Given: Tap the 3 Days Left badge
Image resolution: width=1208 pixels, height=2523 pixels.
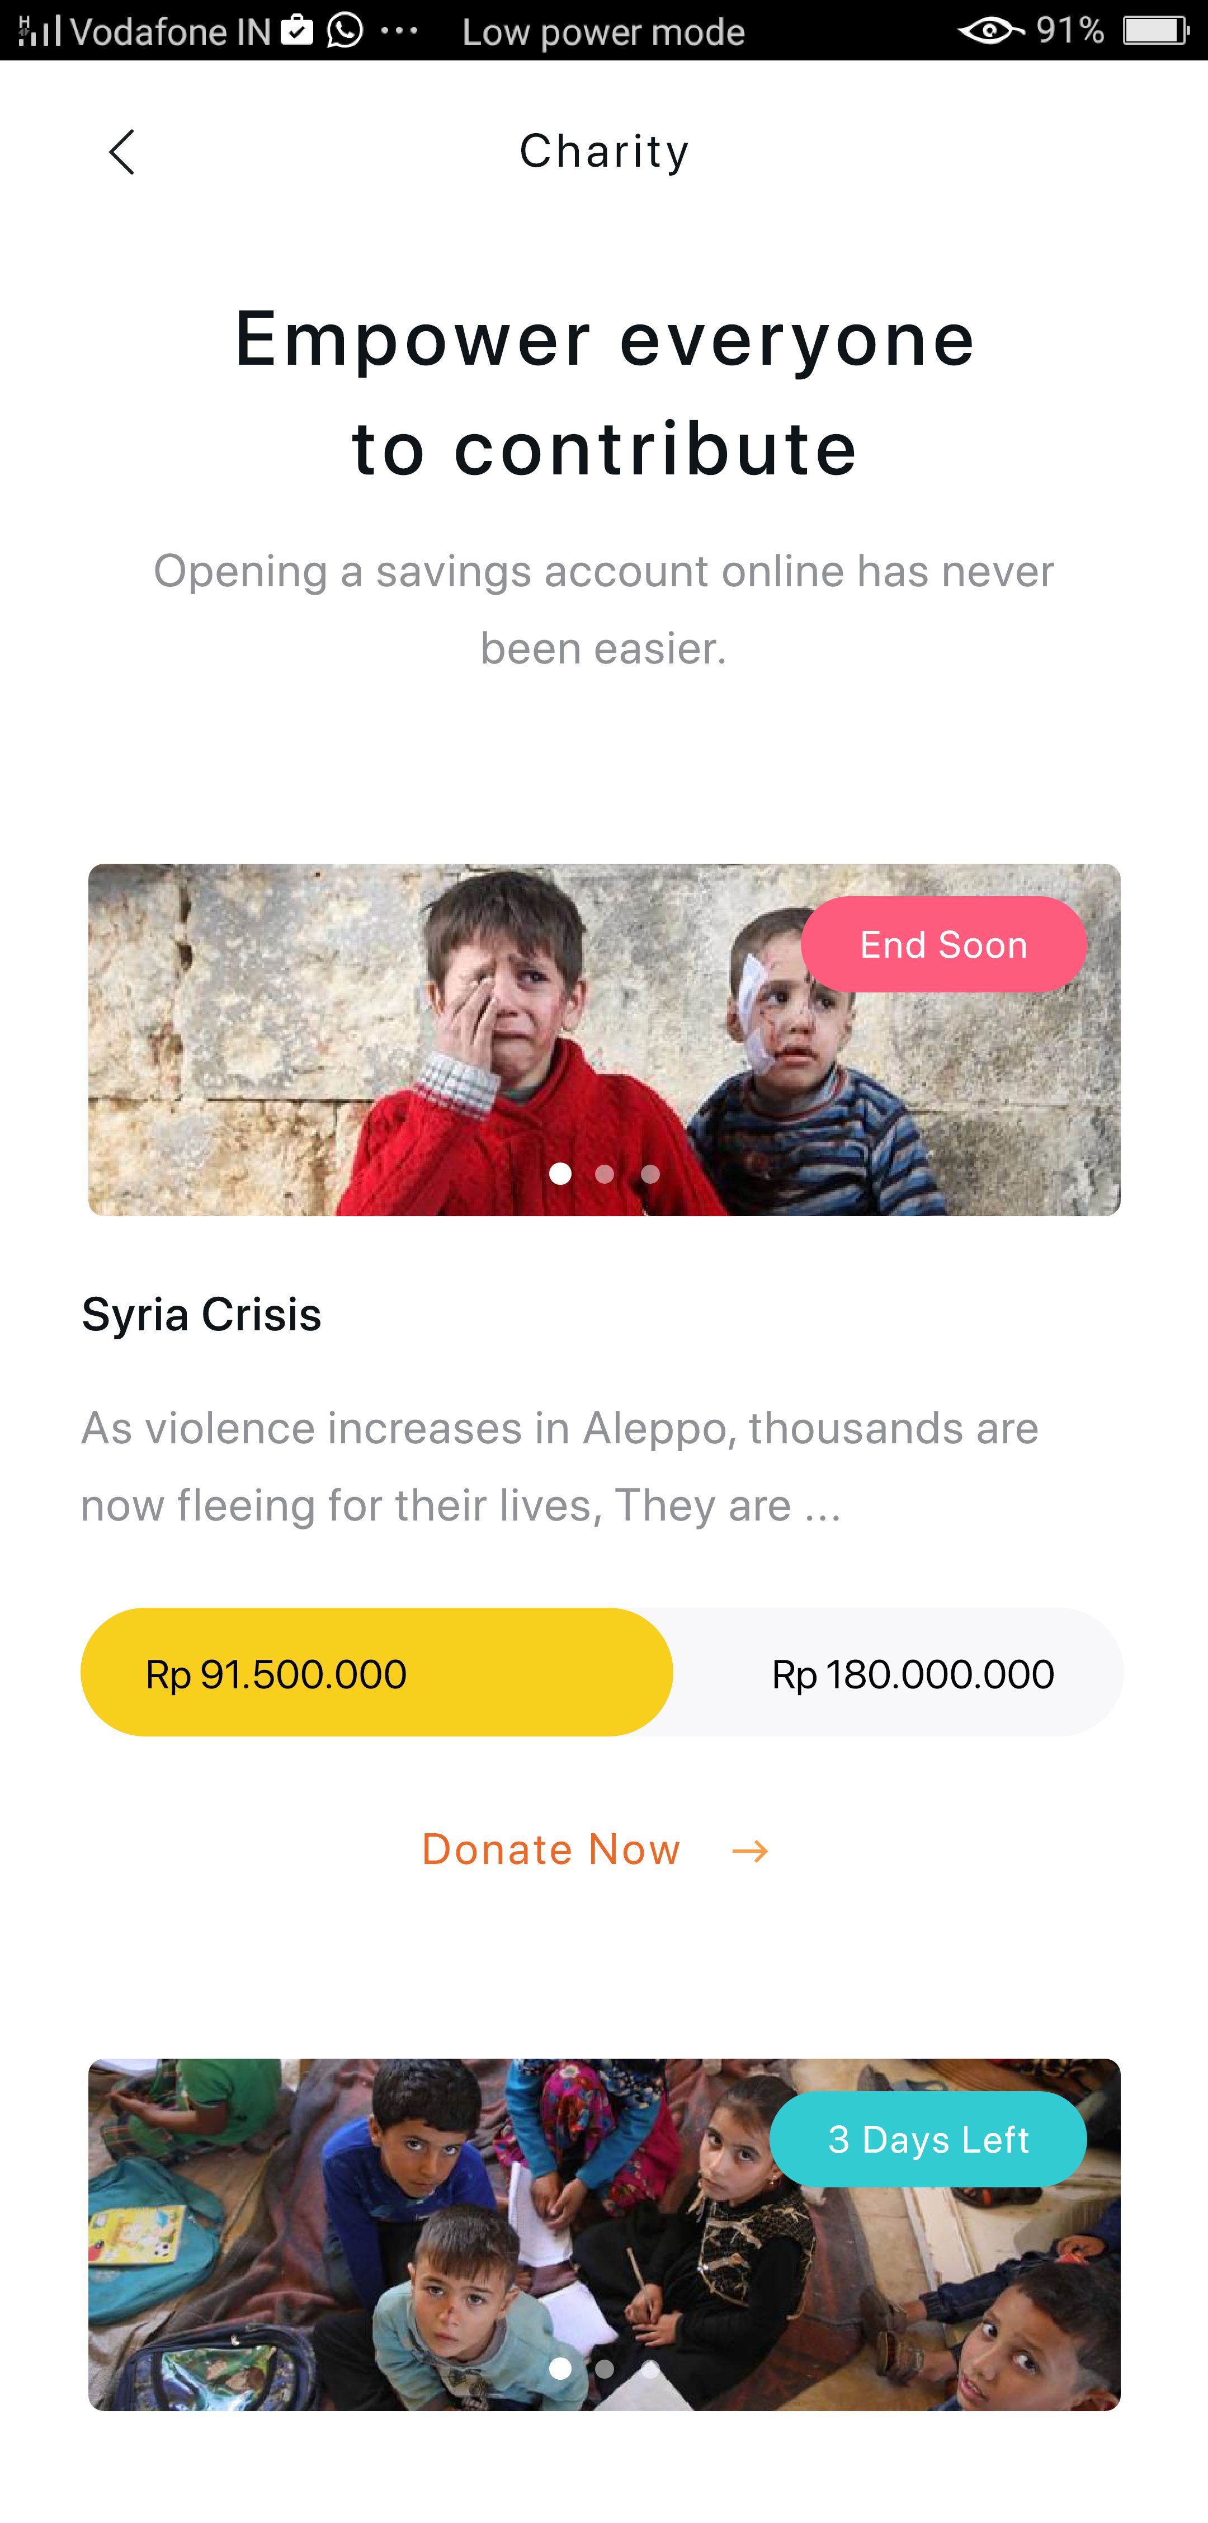Looking at the screenshot, I should click(x=928, y=2140).
